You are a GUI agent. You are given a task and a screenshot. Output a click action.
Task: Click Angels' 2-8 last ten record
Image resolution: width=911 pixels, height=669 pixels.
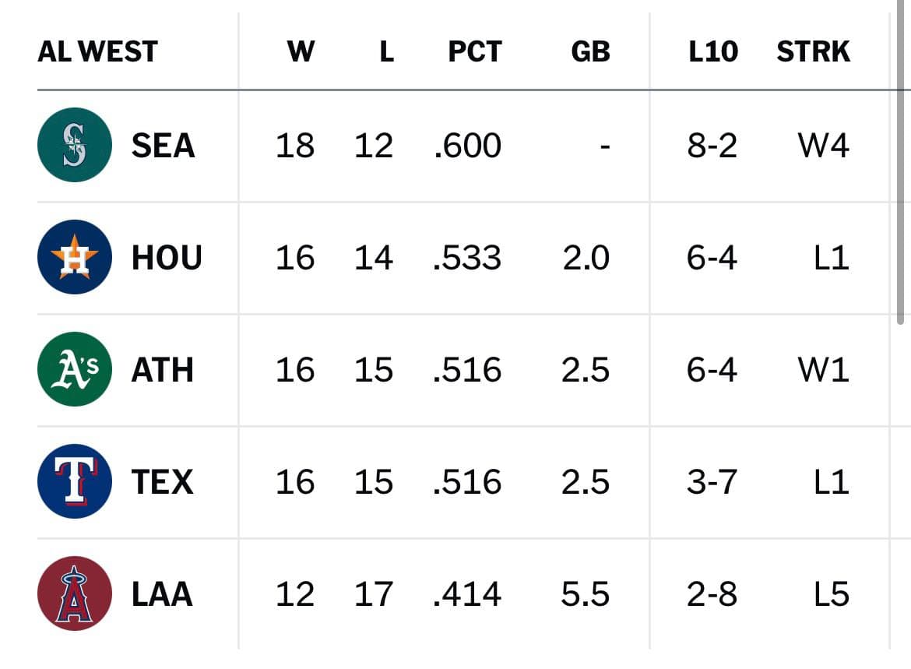click(712, 594)
